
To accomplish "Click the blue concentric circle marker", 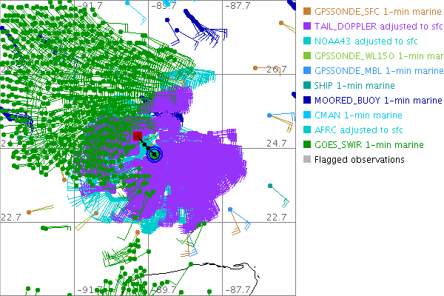I will (154, 154).
